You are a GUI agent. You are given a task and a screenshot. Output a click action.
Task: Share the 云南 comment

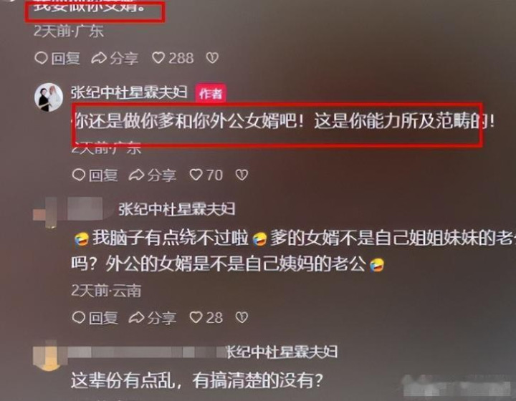coord(152,317)
